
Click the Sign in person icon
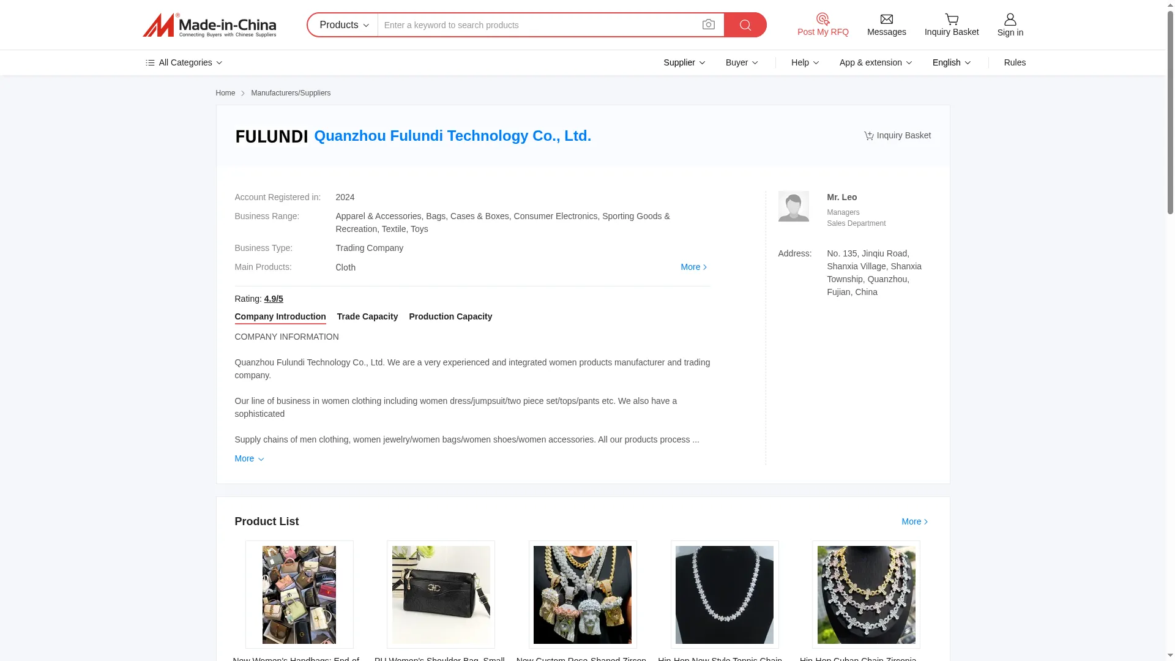coord(1010,20)
